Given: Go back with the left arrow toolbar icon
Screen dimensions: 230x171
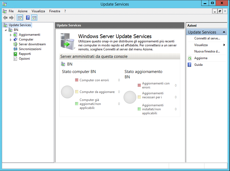Looking at the screenshot, I should pyautogui.click(x=5, y=18).
